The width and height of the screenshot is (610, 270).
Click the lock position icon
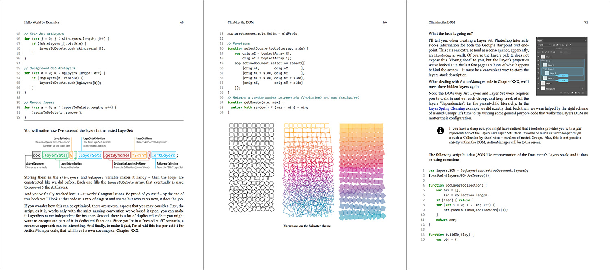point(548,52)
